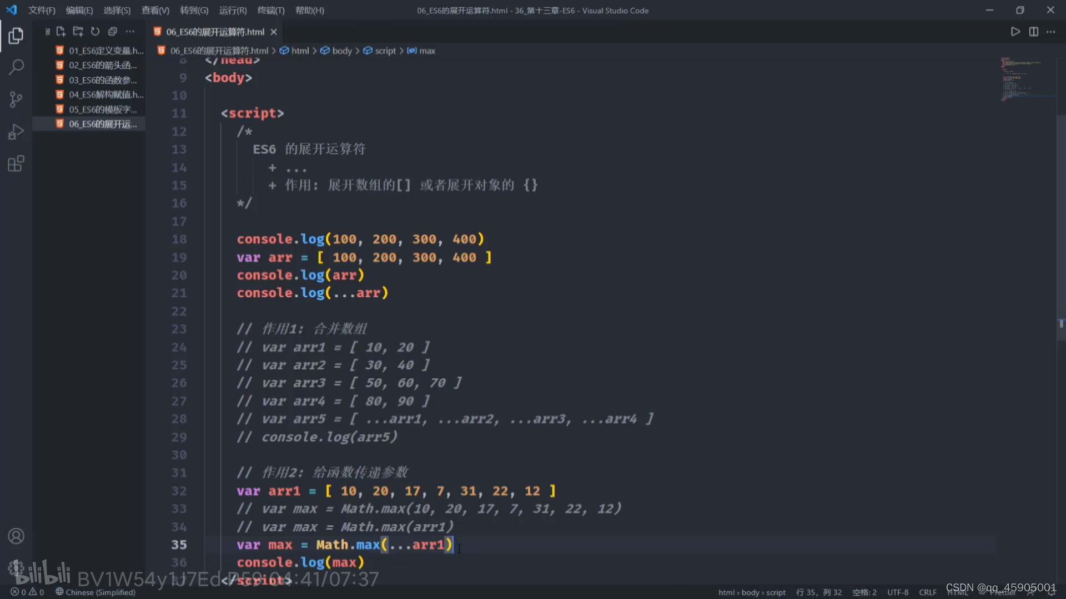Click the CRLF line ending indicator
The height and width of the screenshot is (599, 1066).
click(x=927, y=592)
